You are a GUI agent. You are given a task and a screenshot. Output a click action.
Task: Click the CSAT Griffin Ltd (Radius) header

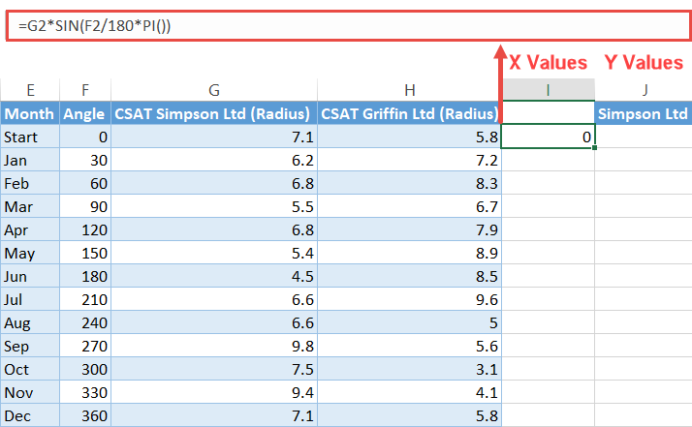click(x=410, y=114)
